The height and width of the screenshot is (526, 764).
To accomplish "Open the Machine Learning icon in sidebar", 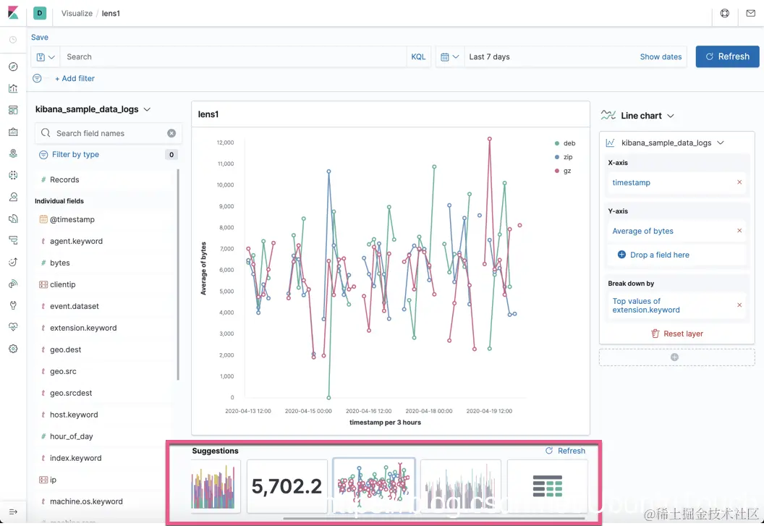I will (x=13, y=175).
